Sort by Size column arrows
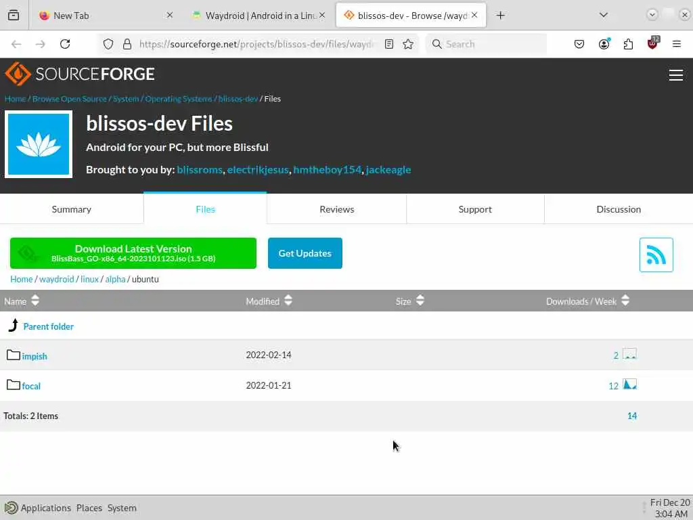Viewport: 693px width, 520px height. 420,301
